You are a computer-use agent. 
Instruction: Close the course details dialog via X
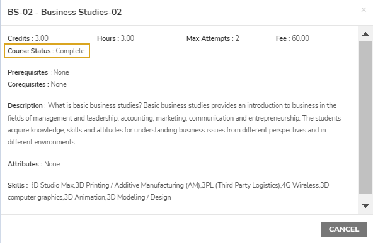click(x=364, y=9)
